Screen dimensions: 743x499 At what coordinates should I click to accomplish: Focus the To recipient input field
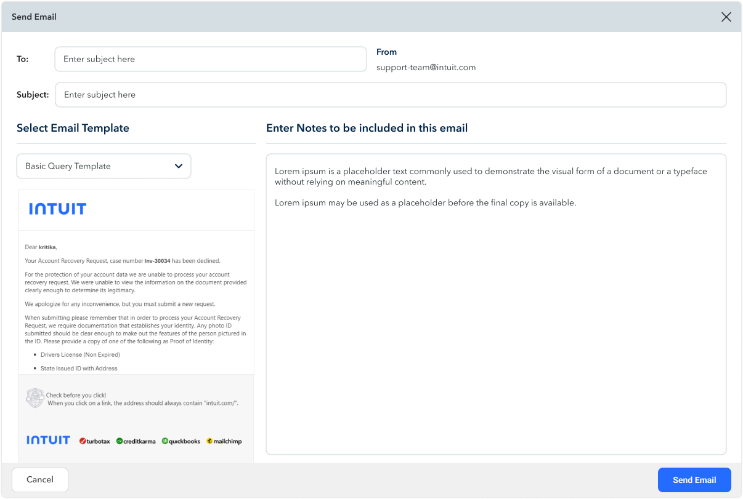(210, 59)
